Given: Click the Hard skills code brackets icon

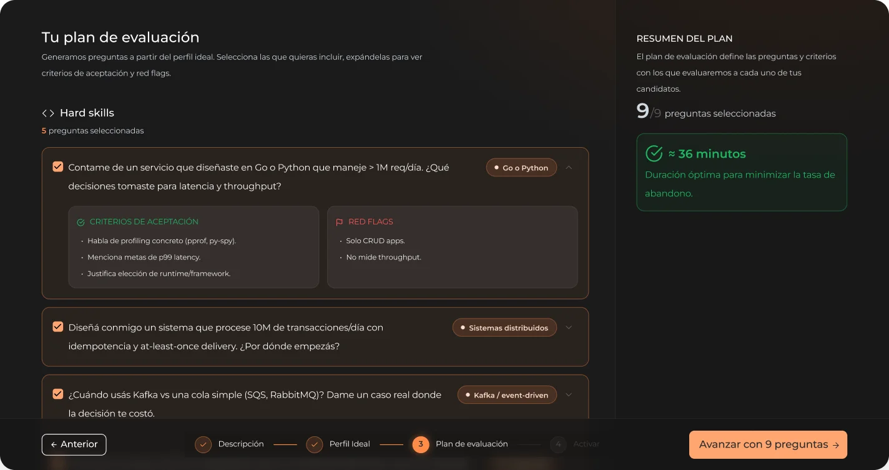Looking at the screenshot, I should [48, 113].
